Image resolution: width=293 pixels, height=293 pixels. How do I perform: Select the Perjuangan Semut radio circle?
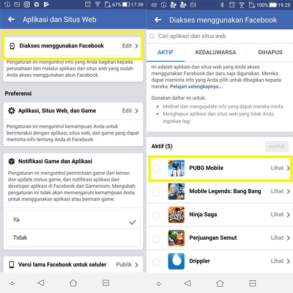156,239
